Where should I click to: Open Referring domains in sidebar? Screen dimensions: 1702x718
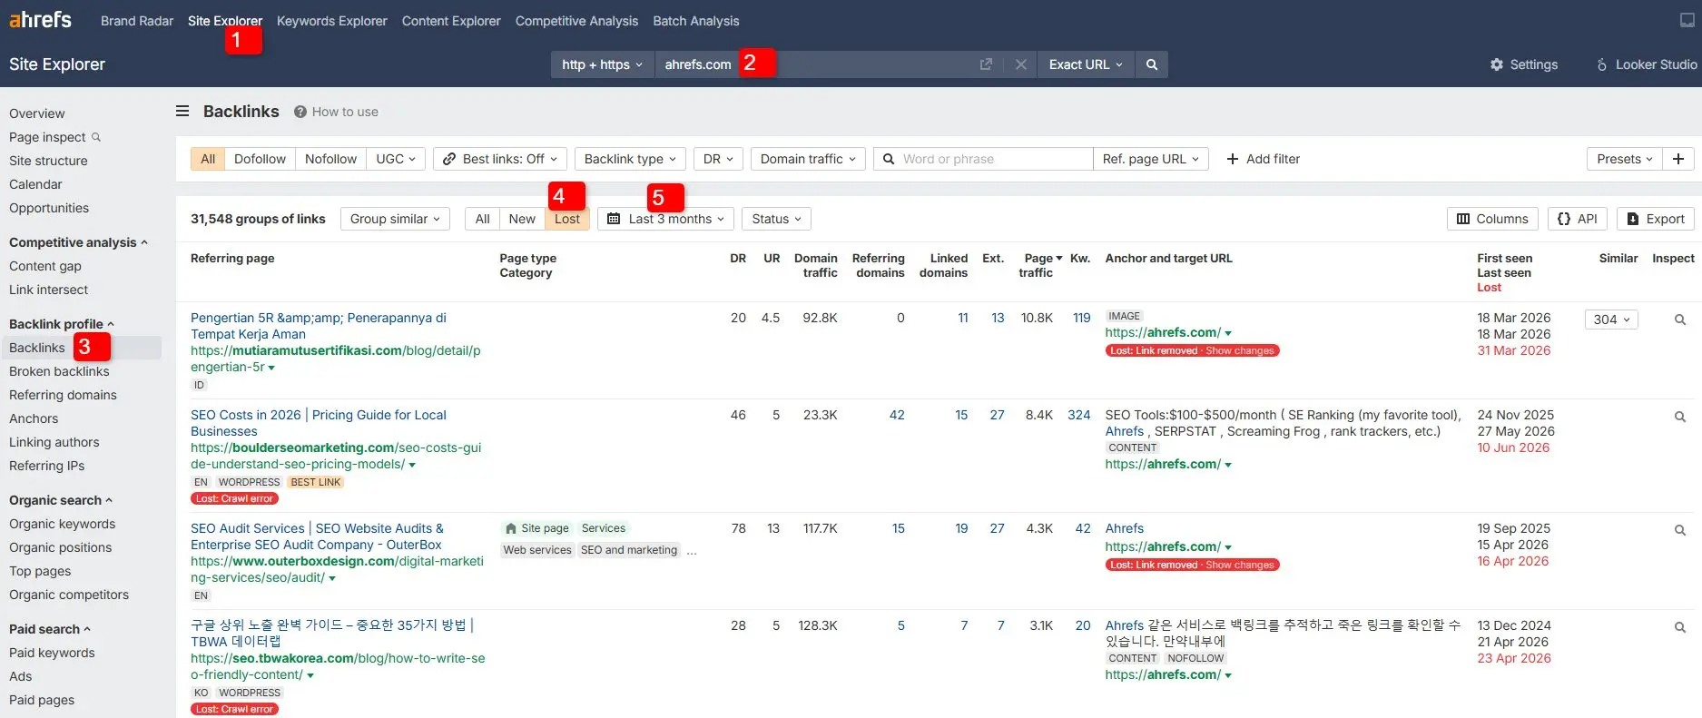pyautogui.click(x=63, y=395)
